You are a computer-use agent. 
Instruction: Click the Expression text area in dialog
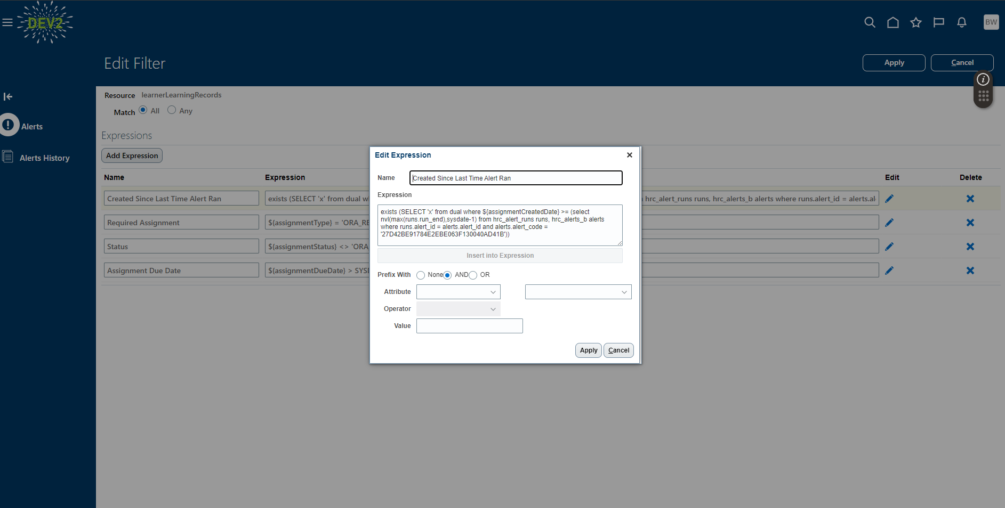[500, 225]
